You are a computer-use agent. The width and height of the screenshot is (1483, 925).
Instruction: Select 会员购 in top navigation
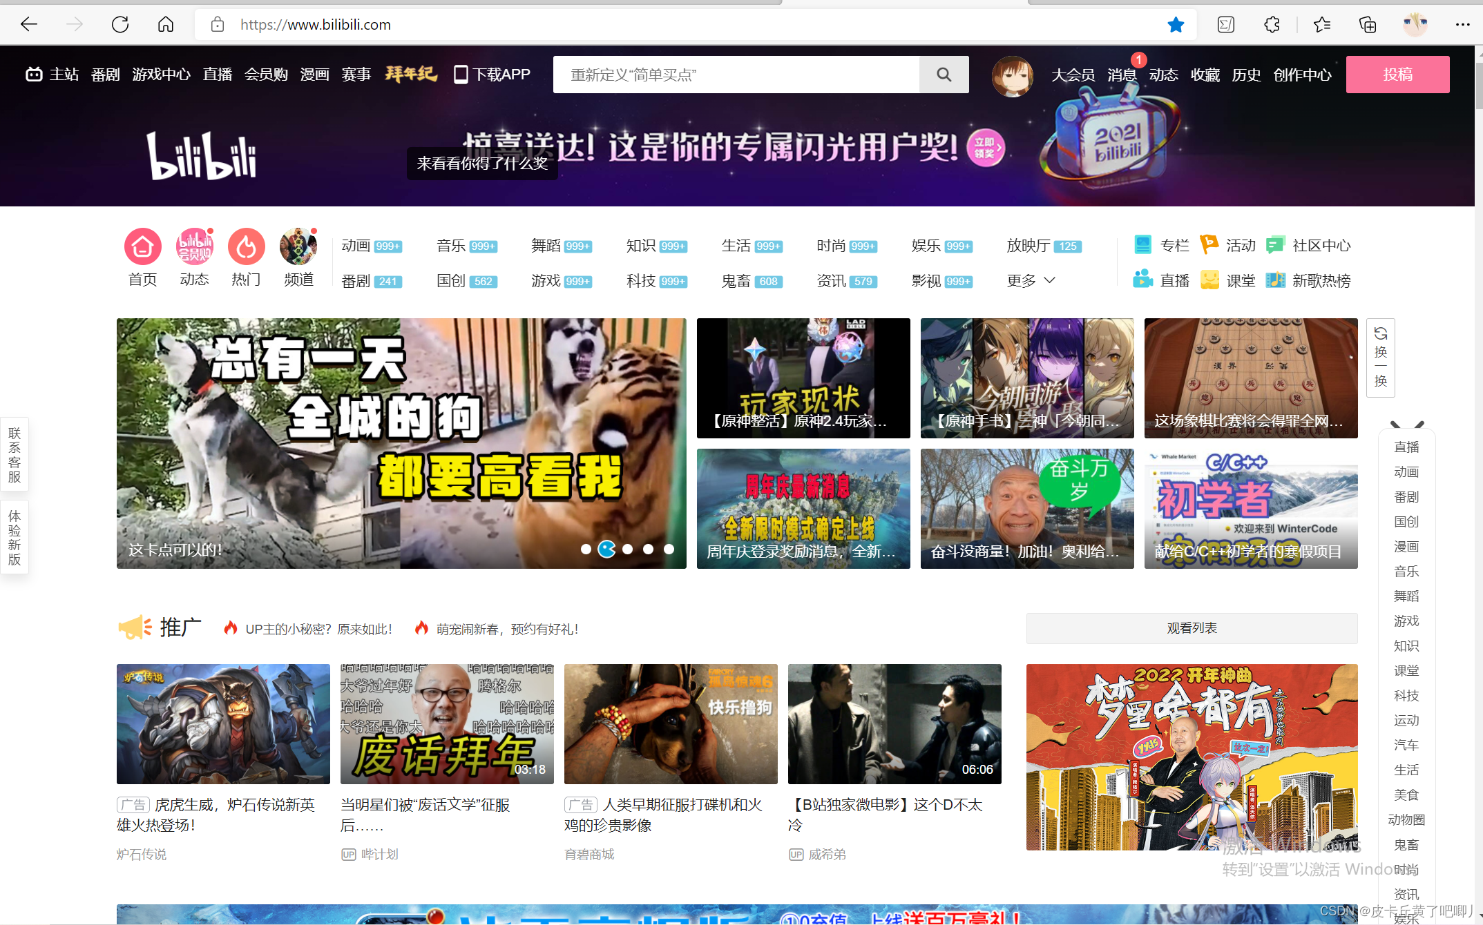click(266, 75)
